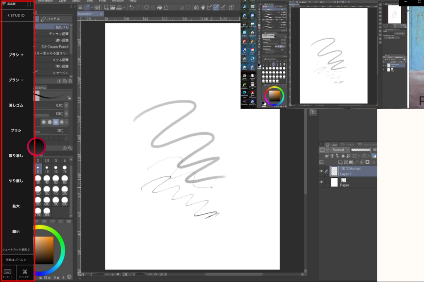Open the View menu in the menu bar
This screenshot has width=424, height=282.
pyautogui.click(x=89, y=1)
